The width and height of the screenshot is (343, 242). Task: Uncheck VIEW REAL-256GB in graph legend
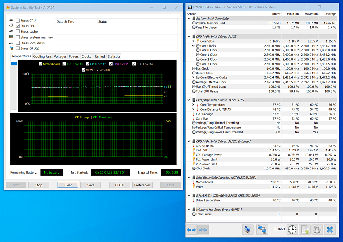pos(83,70)
